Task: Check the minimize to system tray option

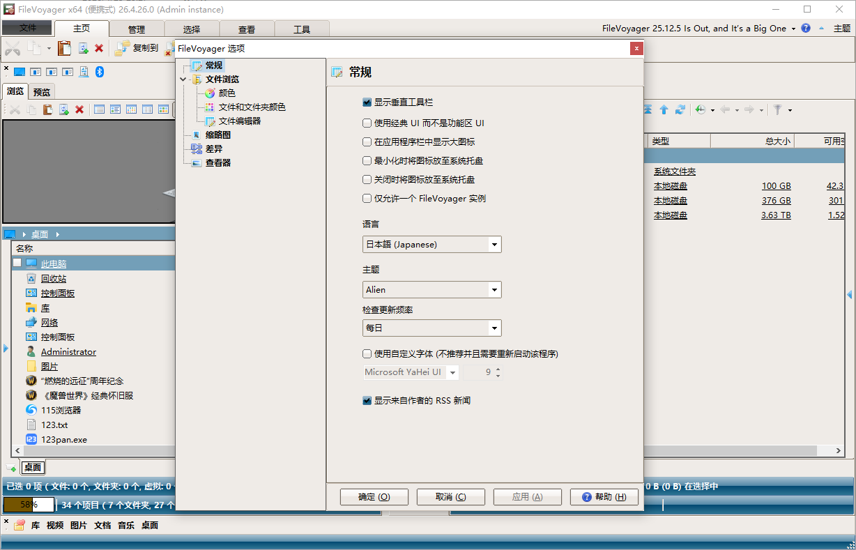Action: click(x=367, y=160)
